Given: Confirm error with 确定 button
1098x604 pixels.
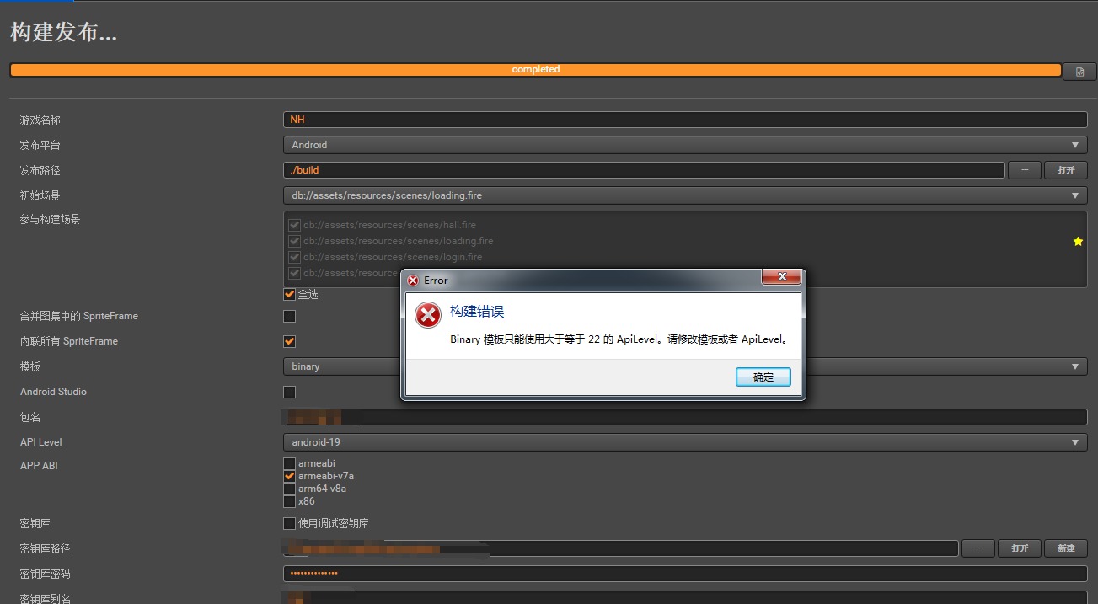Looking at the screenshot, I should [763, 377].
